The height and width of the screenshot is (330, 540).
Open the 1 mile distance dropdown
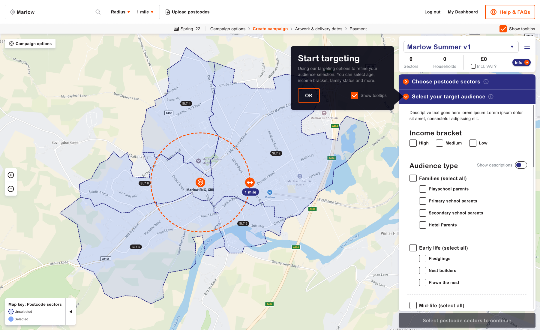pos(145,12)
